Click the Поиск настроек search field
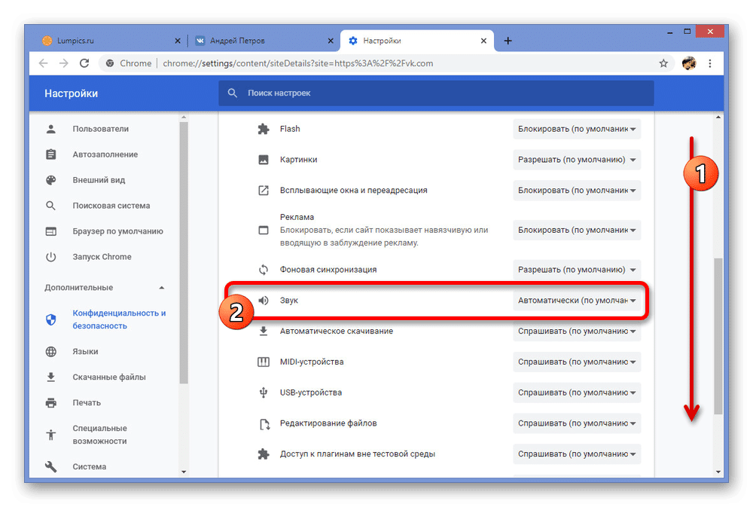 pos(436,93)
